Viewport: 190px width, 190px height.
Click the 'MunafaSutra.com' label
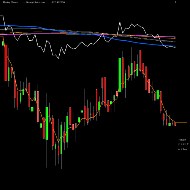point(35,2)
